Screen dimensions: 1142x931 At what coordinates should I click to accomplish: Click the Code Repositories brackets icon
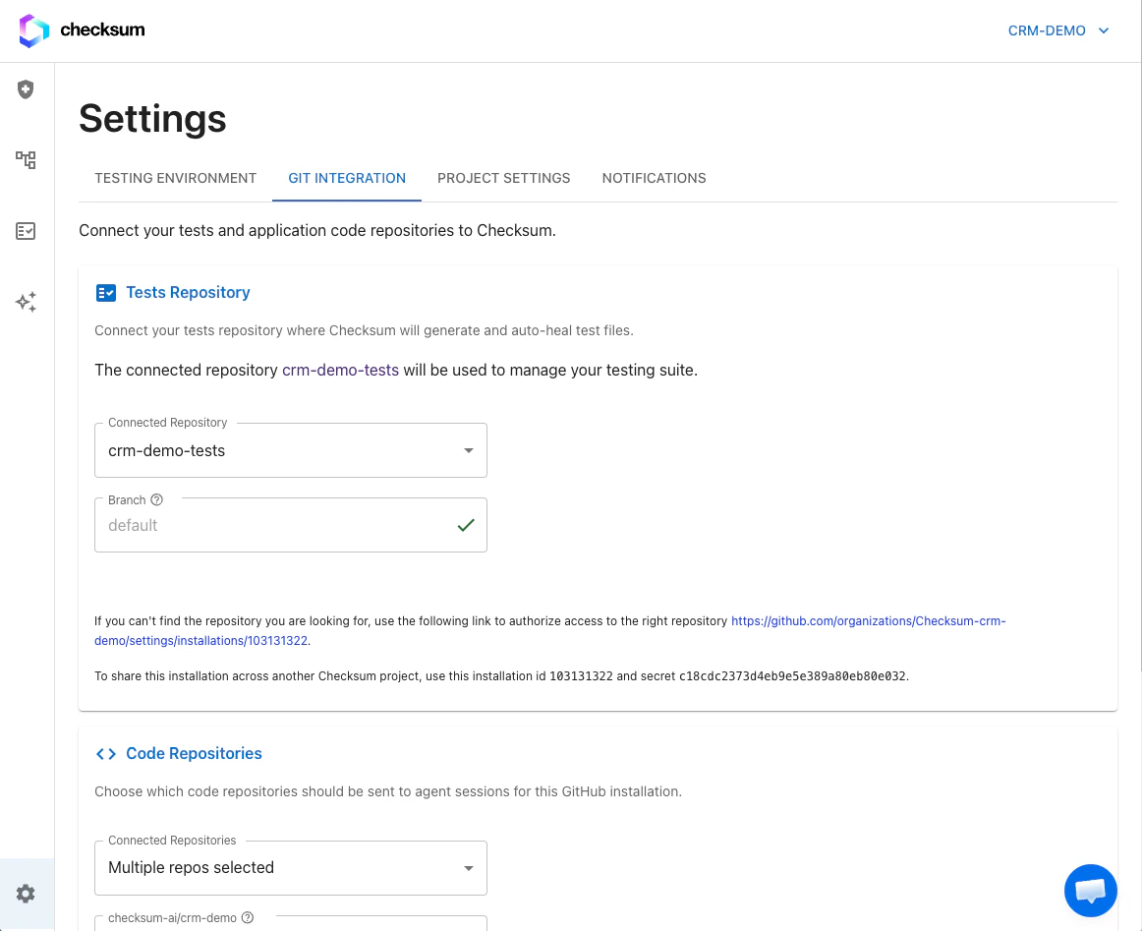tap(105, 754)
